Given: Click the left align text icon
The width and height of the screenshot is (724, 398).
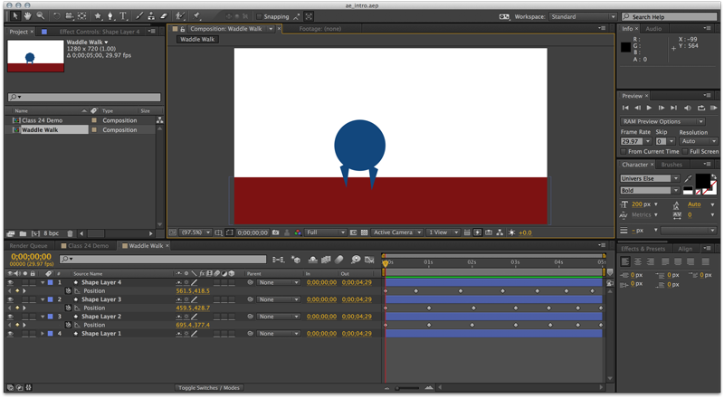Looking at the screenshot, I should click(x=625, y=261).
